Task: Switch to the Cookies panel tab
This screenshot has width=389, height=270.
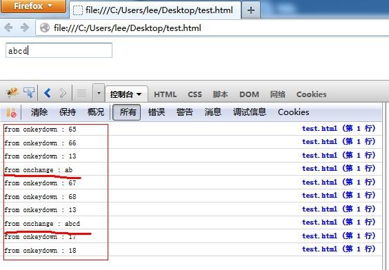Action: (311, 94)
